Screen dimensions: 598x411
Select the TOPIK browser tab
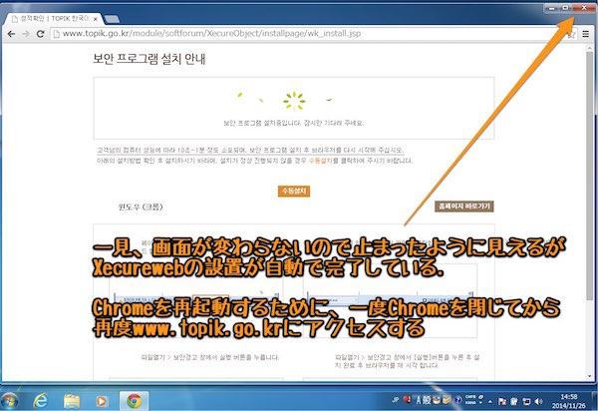pos(54,18)
